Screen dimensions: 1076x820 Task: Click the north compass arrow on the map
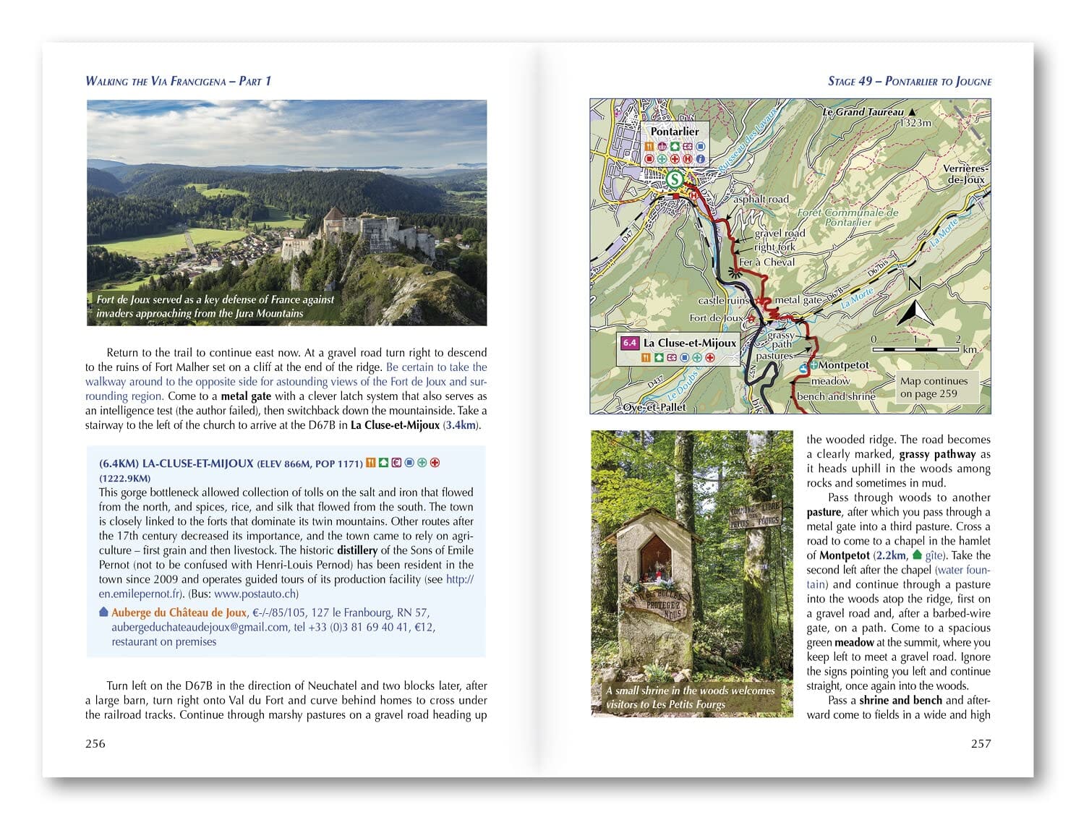pos(915,312)
